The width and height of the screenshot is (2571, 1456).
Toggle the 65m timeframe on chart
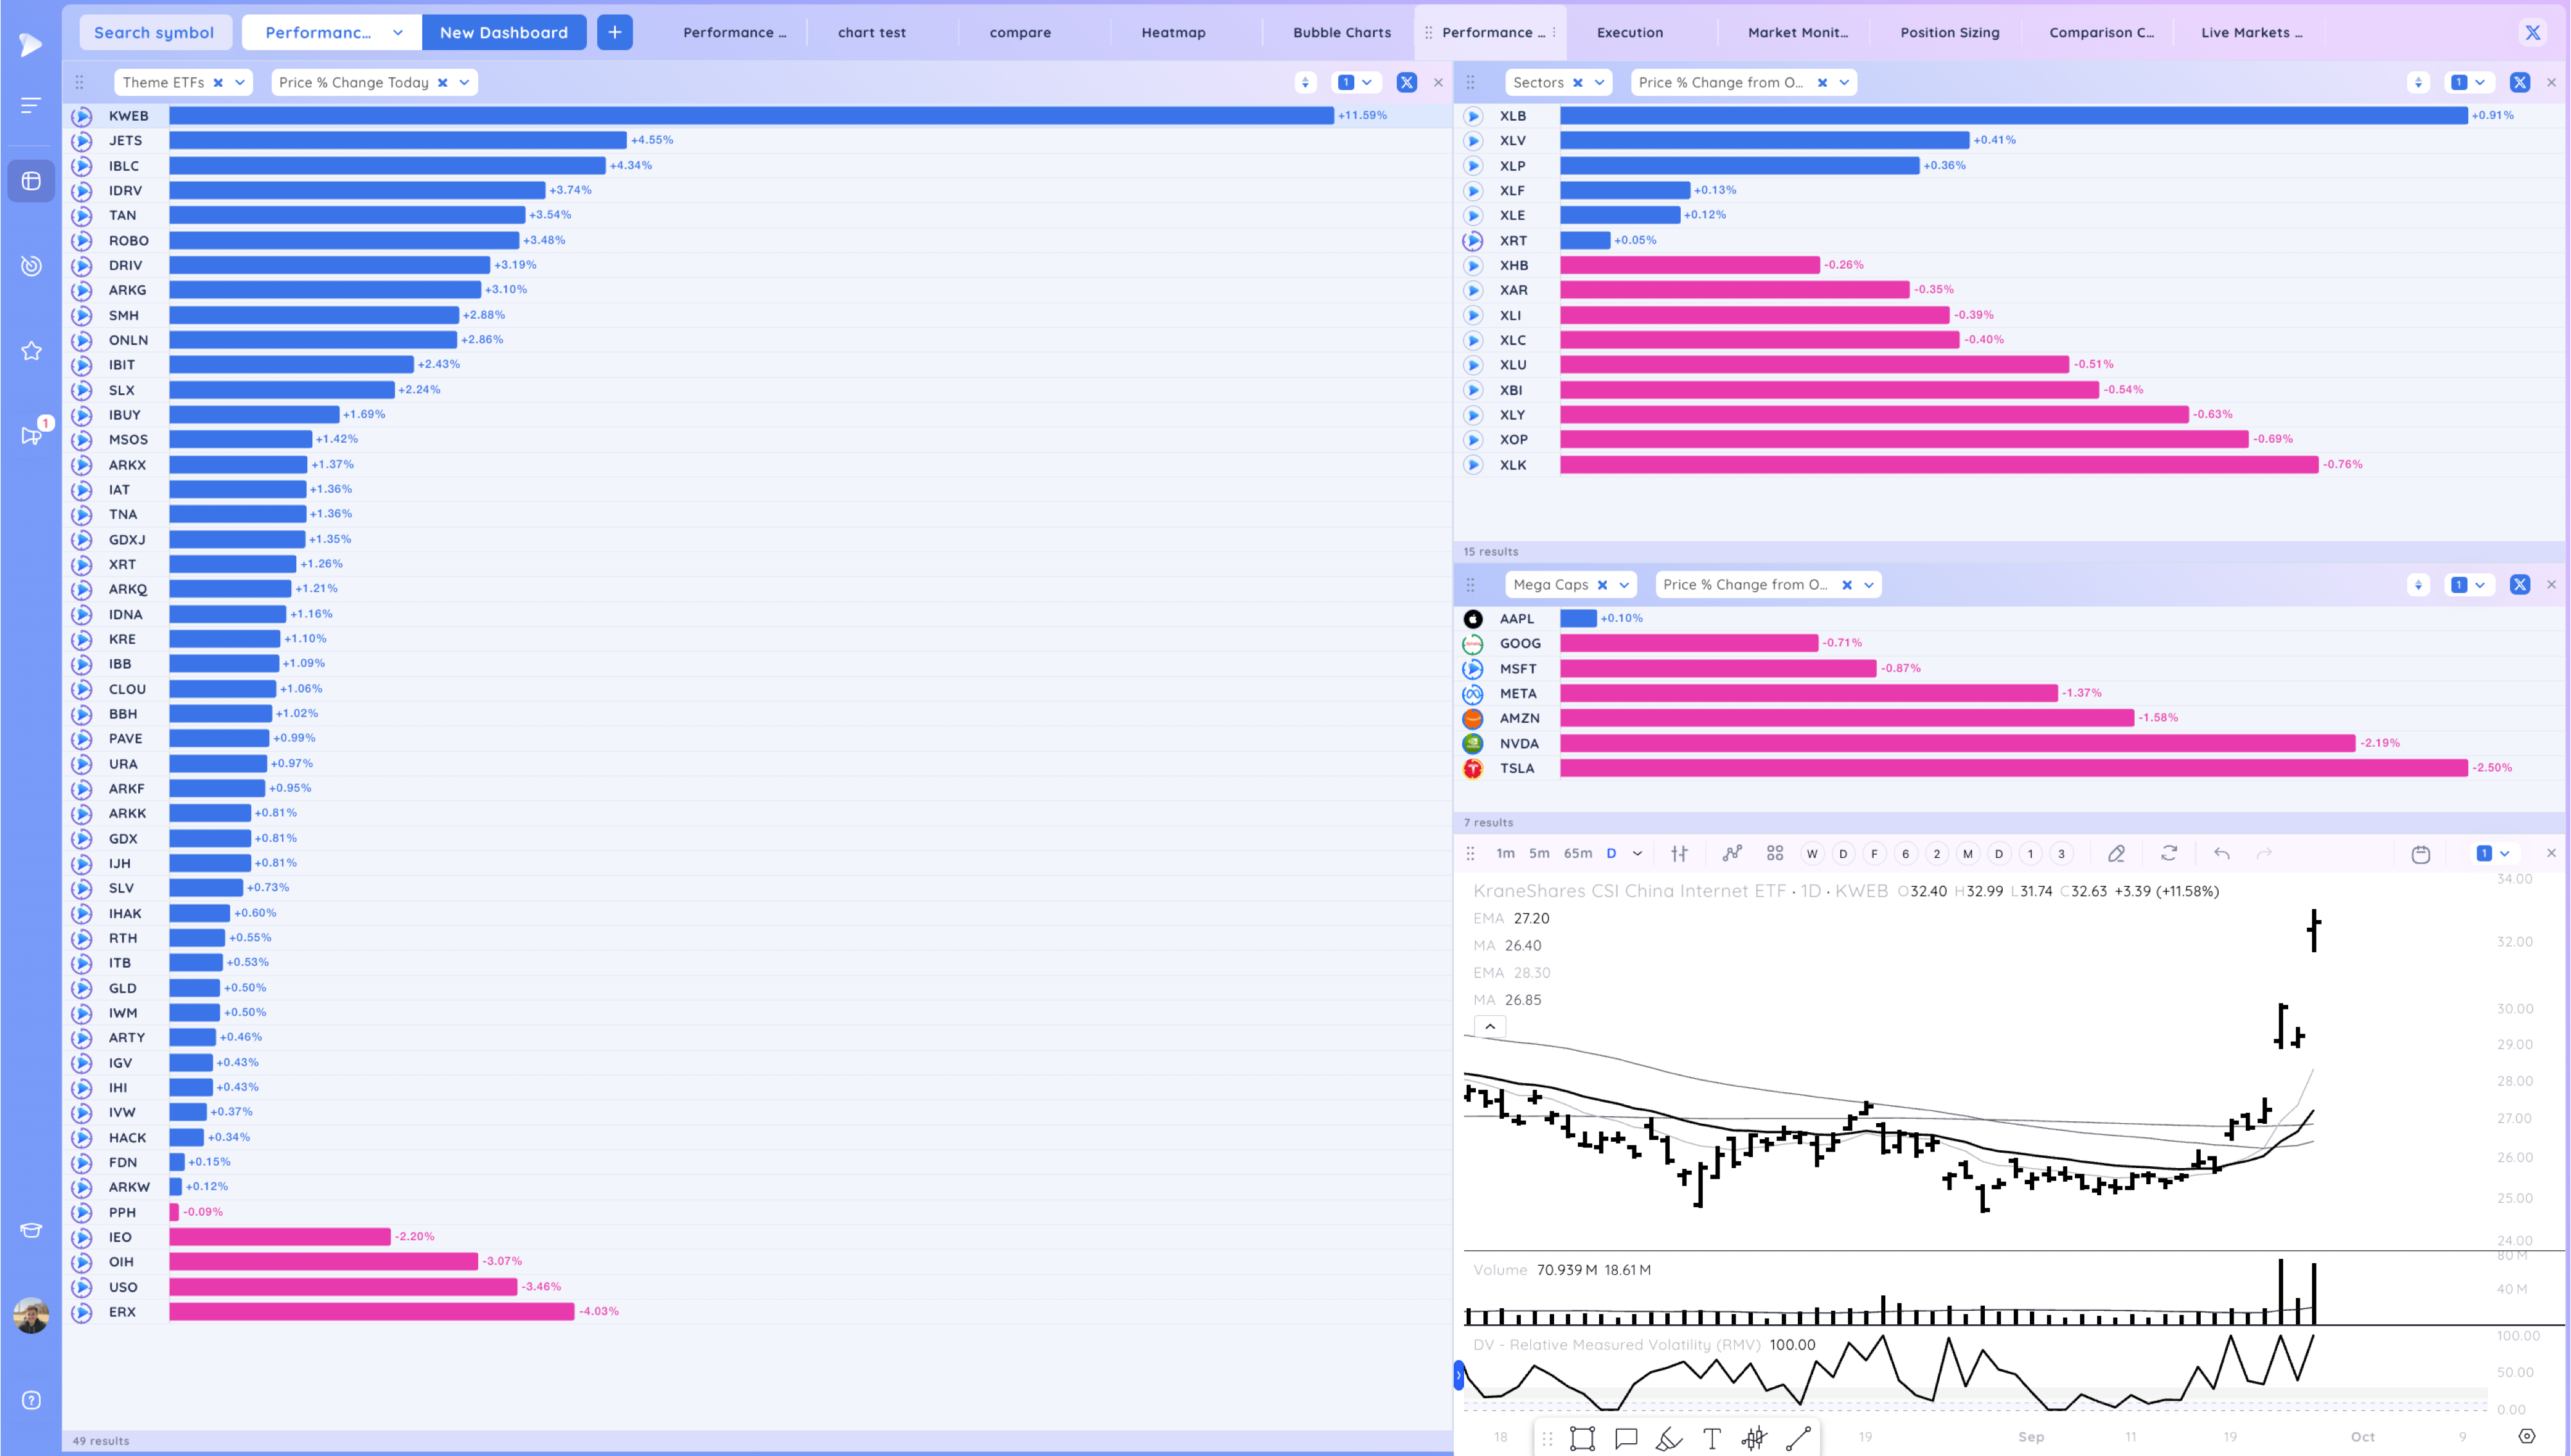(1577, 853)
